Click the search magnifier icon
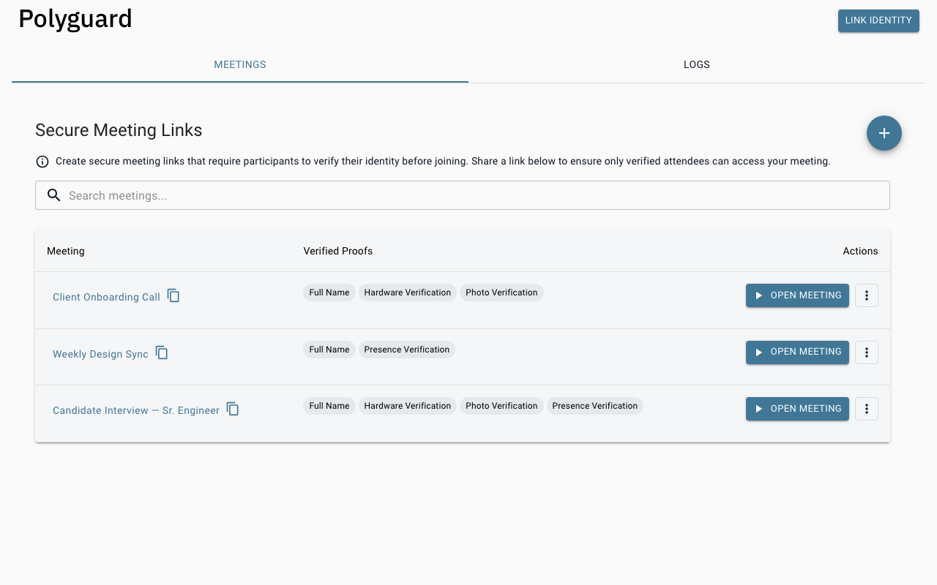Screen dimensions: 937x585 pos(53,195)
